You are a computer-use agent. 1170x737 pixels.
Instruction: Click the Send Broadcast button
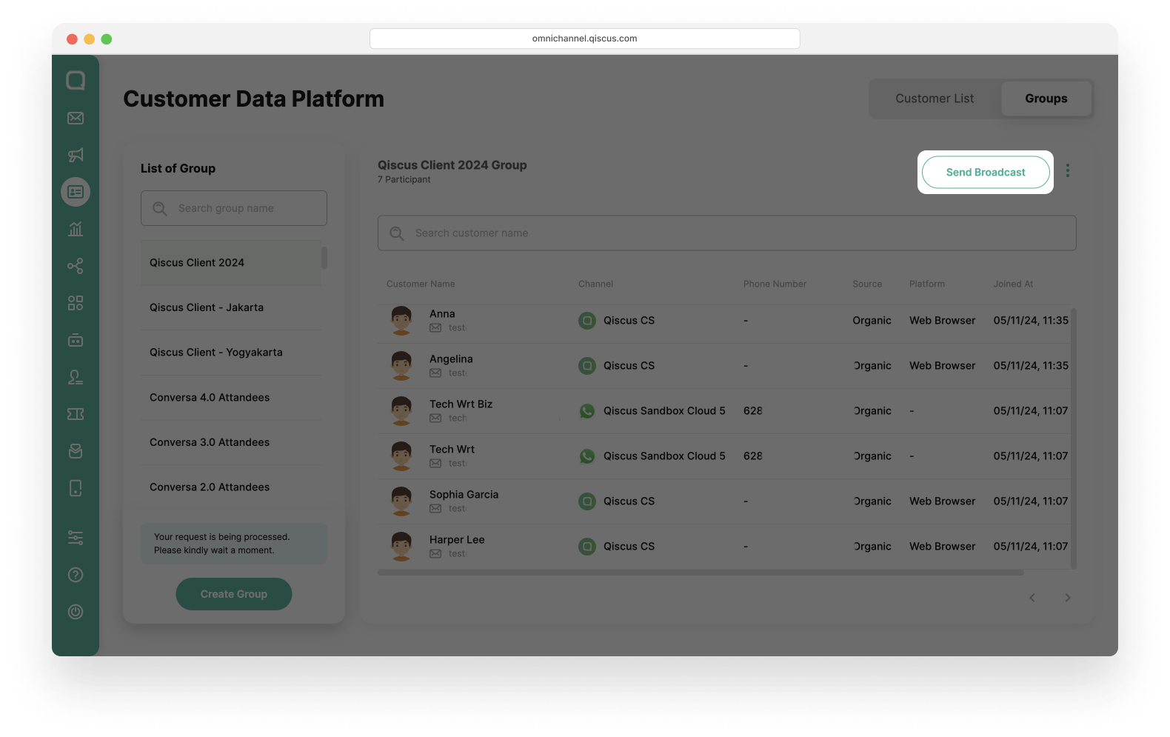(986, 172)
